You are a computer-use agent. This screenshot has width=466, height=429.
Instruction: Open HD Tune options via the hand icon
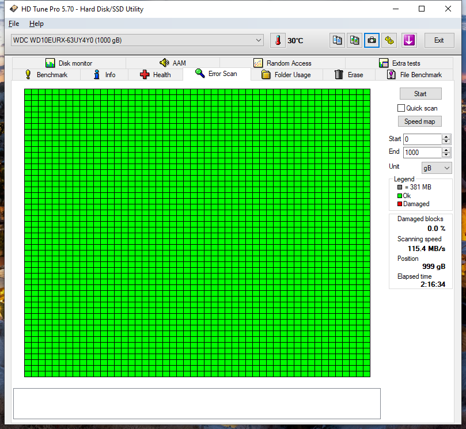(x=388, y=40)
